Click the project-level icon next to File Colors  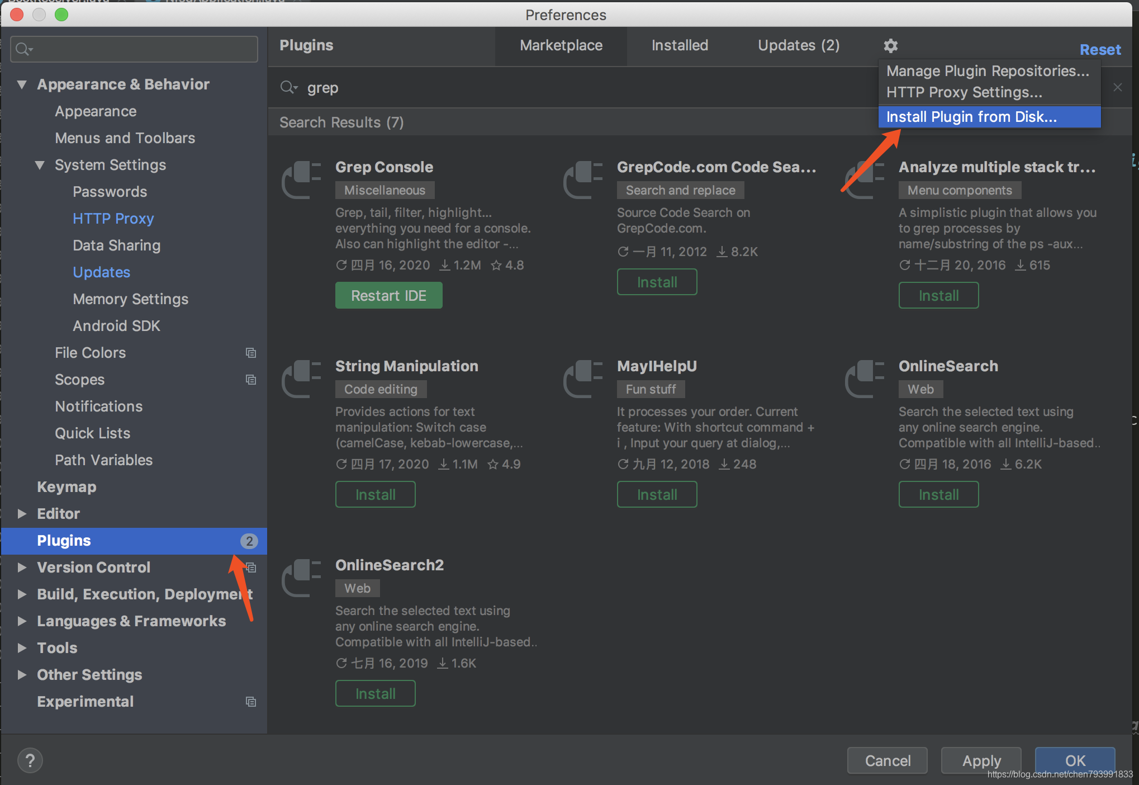pos(251,353)
